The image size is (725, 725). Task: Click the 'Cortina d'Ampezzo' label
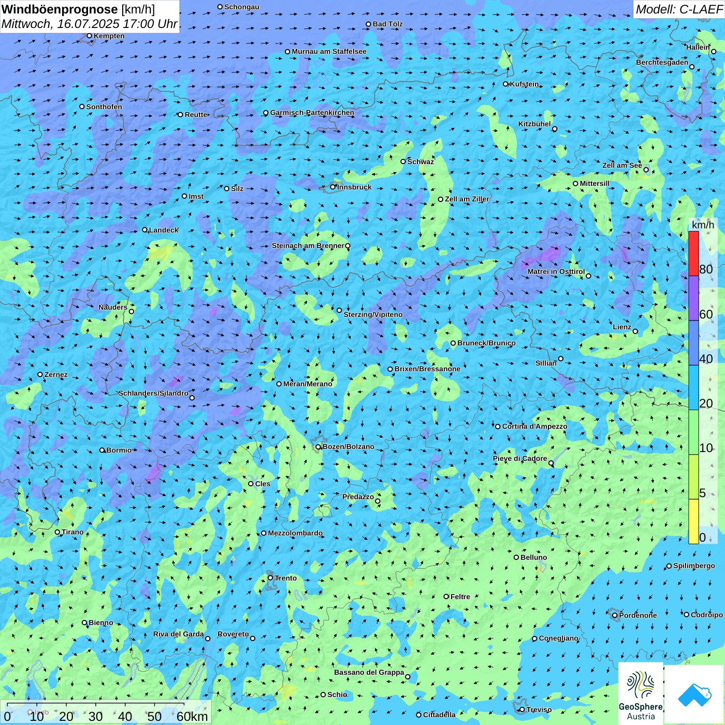coord(535,426)
